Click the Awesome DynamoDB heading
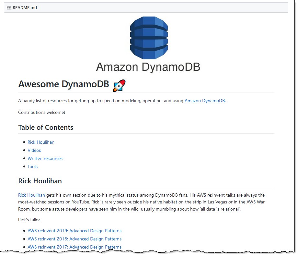 (64, 84)
